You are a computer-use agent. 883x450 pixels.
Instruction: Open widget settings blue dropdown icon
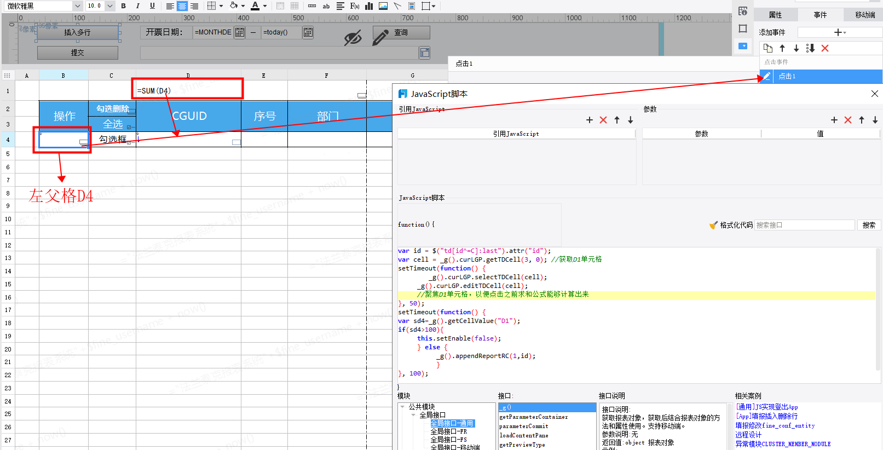743,46
